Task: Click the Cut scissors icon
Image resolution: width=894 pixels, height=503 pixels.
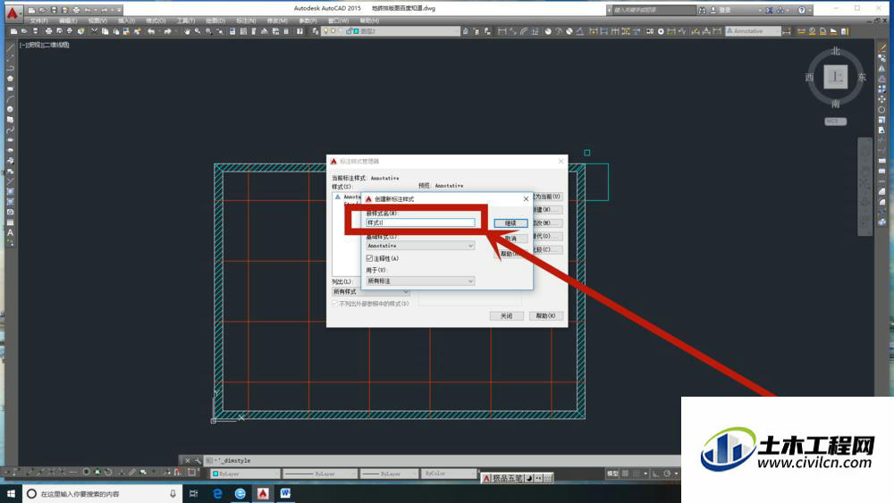Action: coord(94,31)
